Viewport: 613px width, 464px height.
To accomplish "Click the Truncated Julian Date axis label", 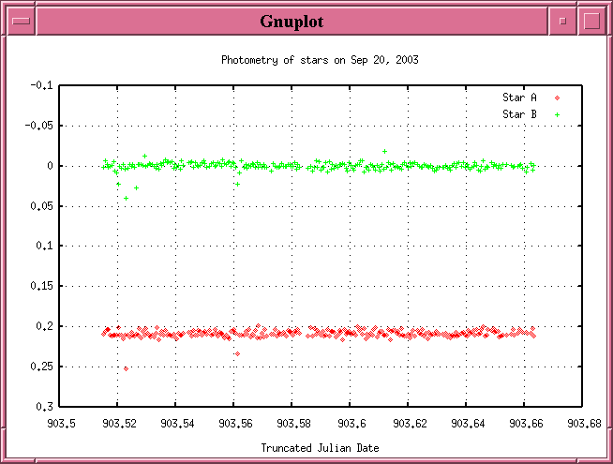I will (x=319, y=448).
